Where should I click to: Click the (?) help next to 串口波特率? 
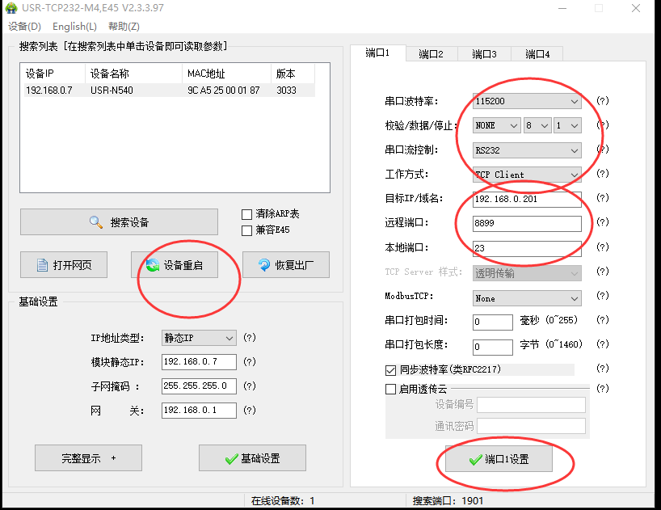[602, 101]
